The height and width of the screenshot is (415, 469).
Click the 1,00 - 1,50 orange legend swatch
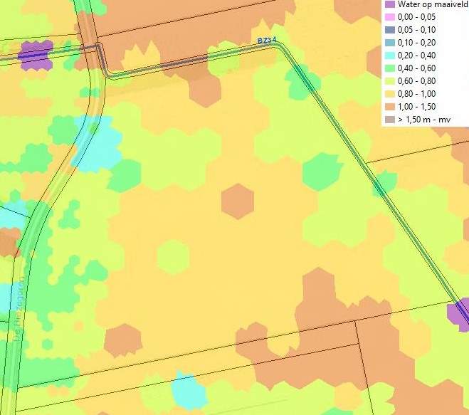click(x=390, y=107)
